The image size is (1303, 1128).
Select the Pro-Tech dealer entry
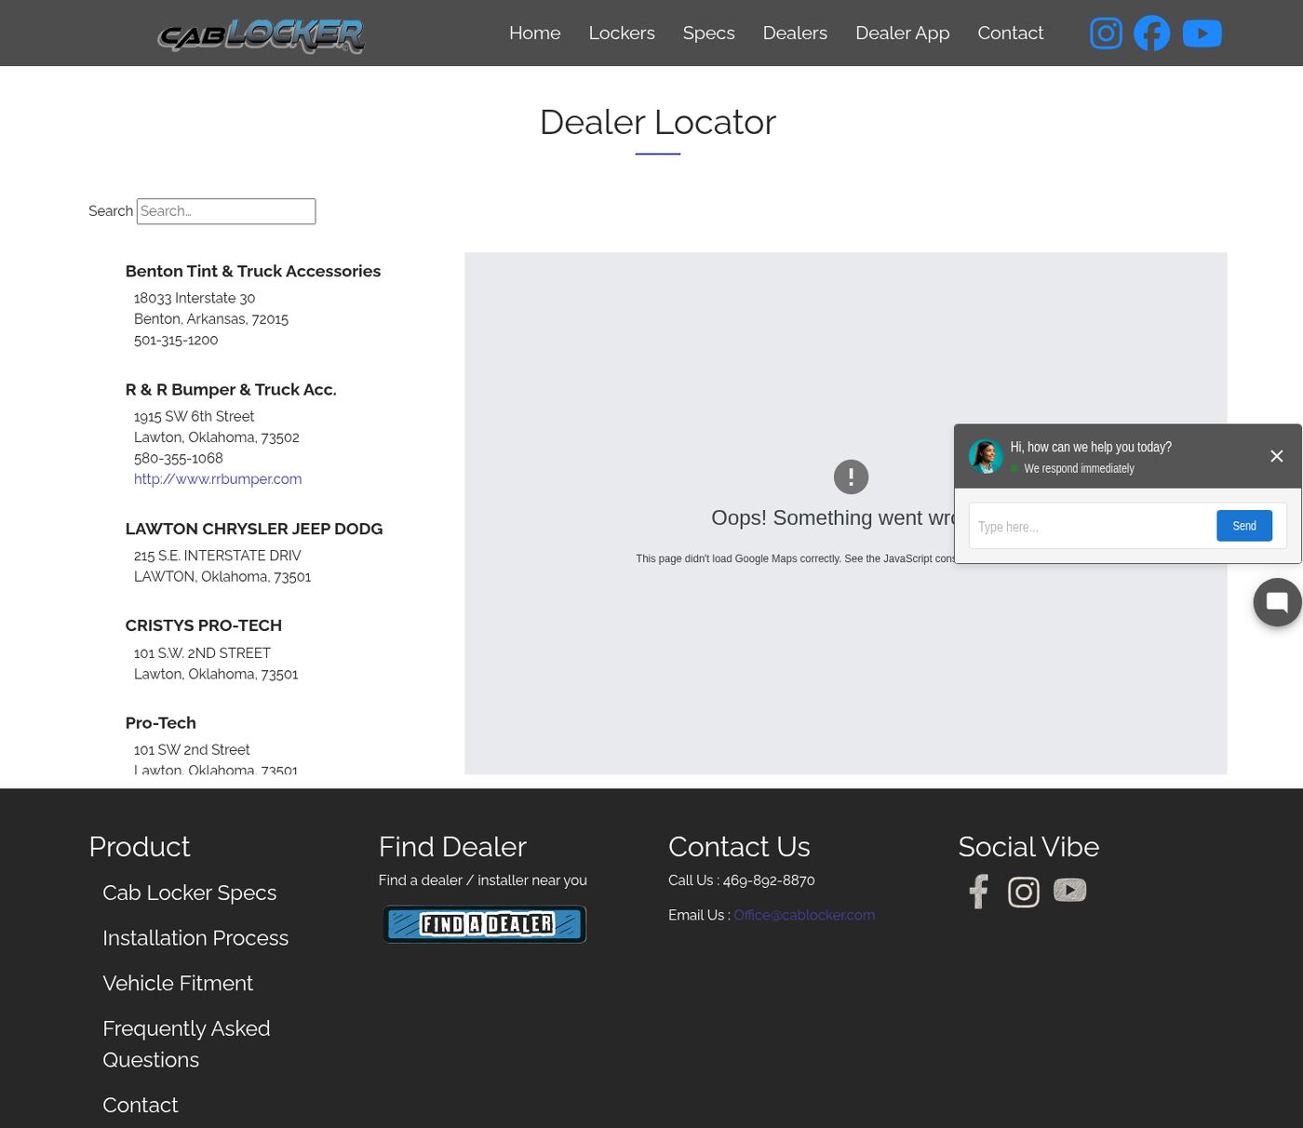click(x=161, y=723)
